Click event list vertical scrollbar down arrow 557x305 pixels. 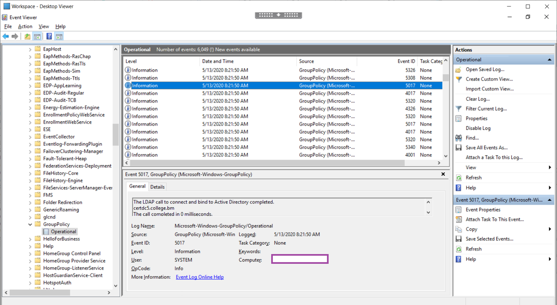click(x=446, y=156)
